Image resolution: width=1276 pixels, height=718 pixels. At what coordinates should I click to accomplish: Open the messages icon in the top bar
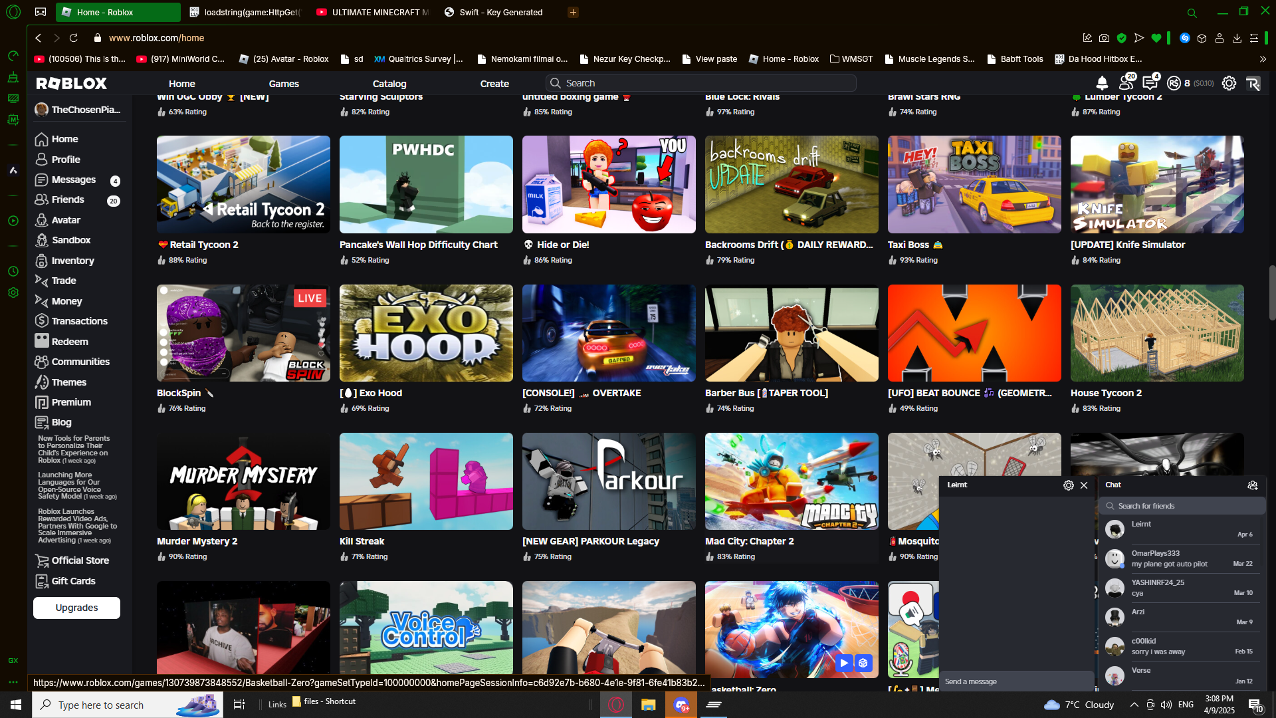tap(1150, 82)
